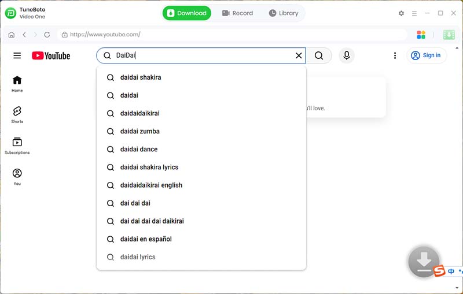Open the You section
Screen dimensions: 463x294
[x=17, y=177]
